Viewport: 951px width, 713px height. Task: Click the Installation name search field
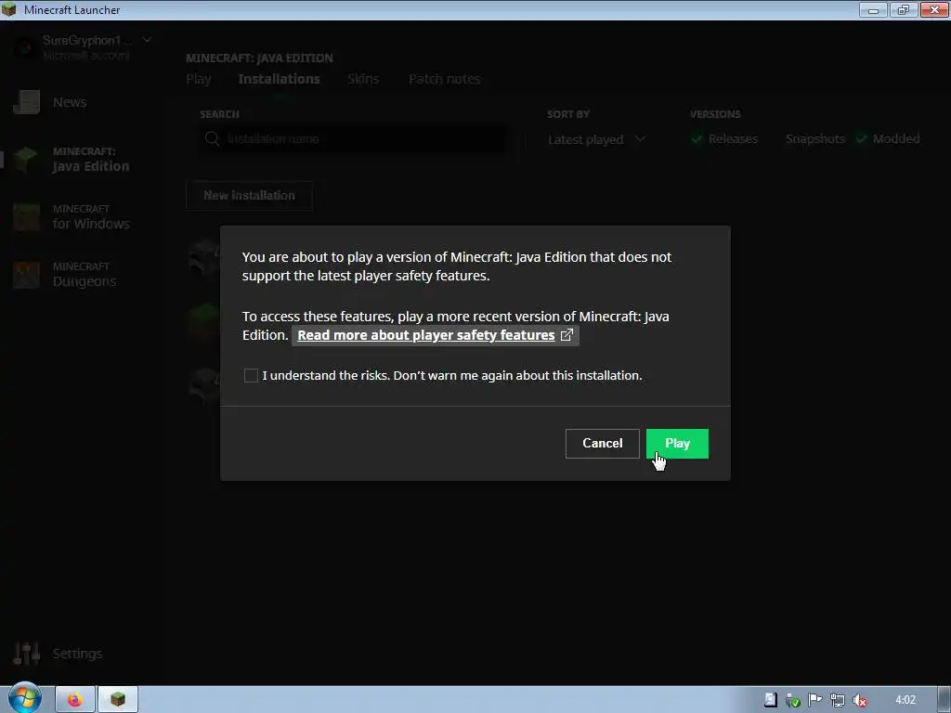(353, 139)
